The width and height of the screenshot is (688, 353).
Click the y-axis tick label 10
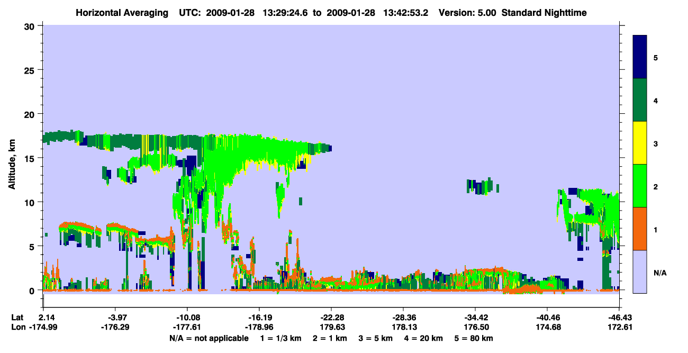(x=31, y=202)
